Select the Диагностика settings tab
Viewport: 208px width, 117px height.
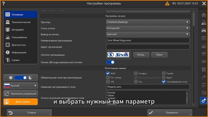(21, 45)
